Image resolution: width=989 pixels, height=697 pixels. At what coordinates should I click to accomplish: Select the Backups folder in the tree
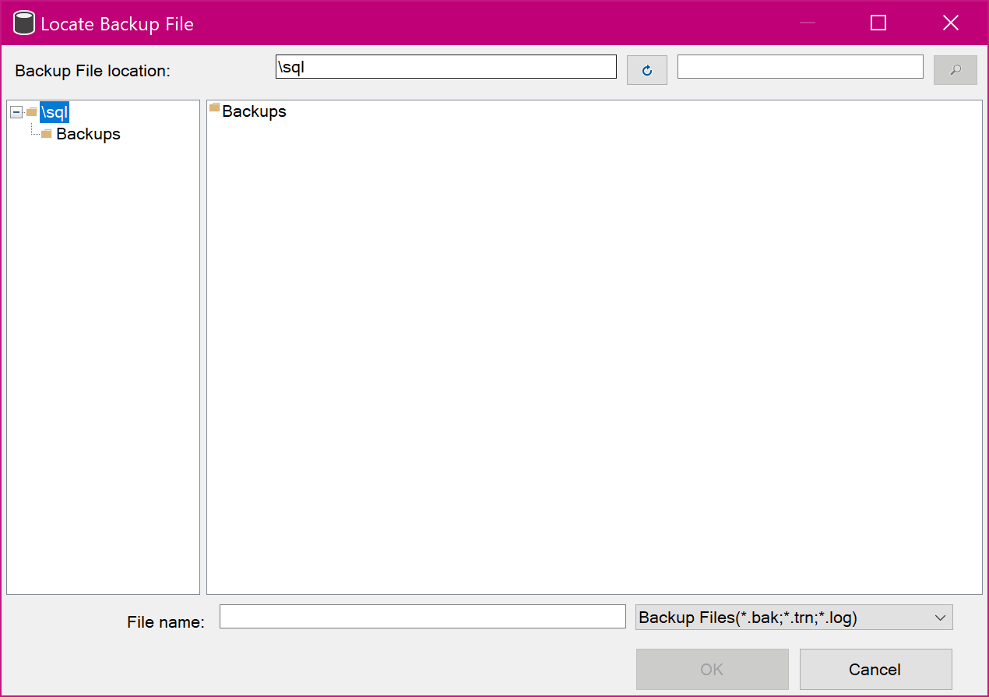(x=88, y=133)
